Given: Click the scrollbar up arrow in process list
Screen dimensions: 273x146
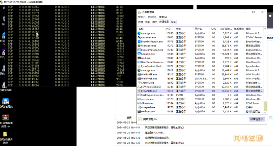Looking at the screenshot, I should click(x=265, y=28).
